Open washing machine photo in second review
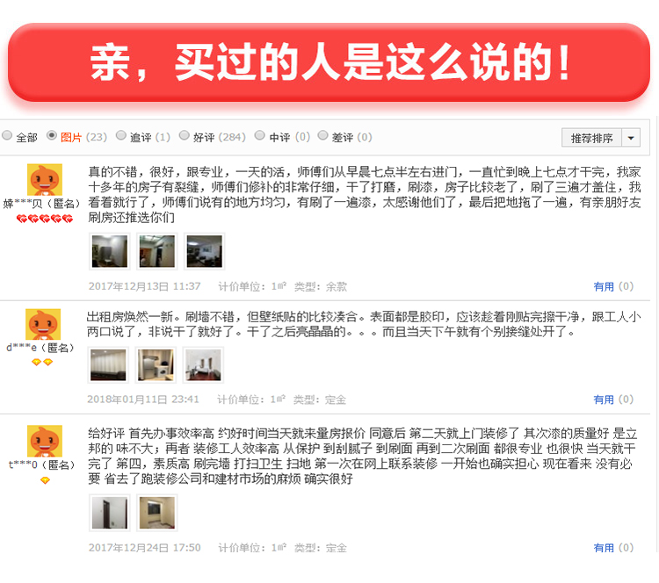Screen dimensions: 659x583 click(x=156, y=365)
